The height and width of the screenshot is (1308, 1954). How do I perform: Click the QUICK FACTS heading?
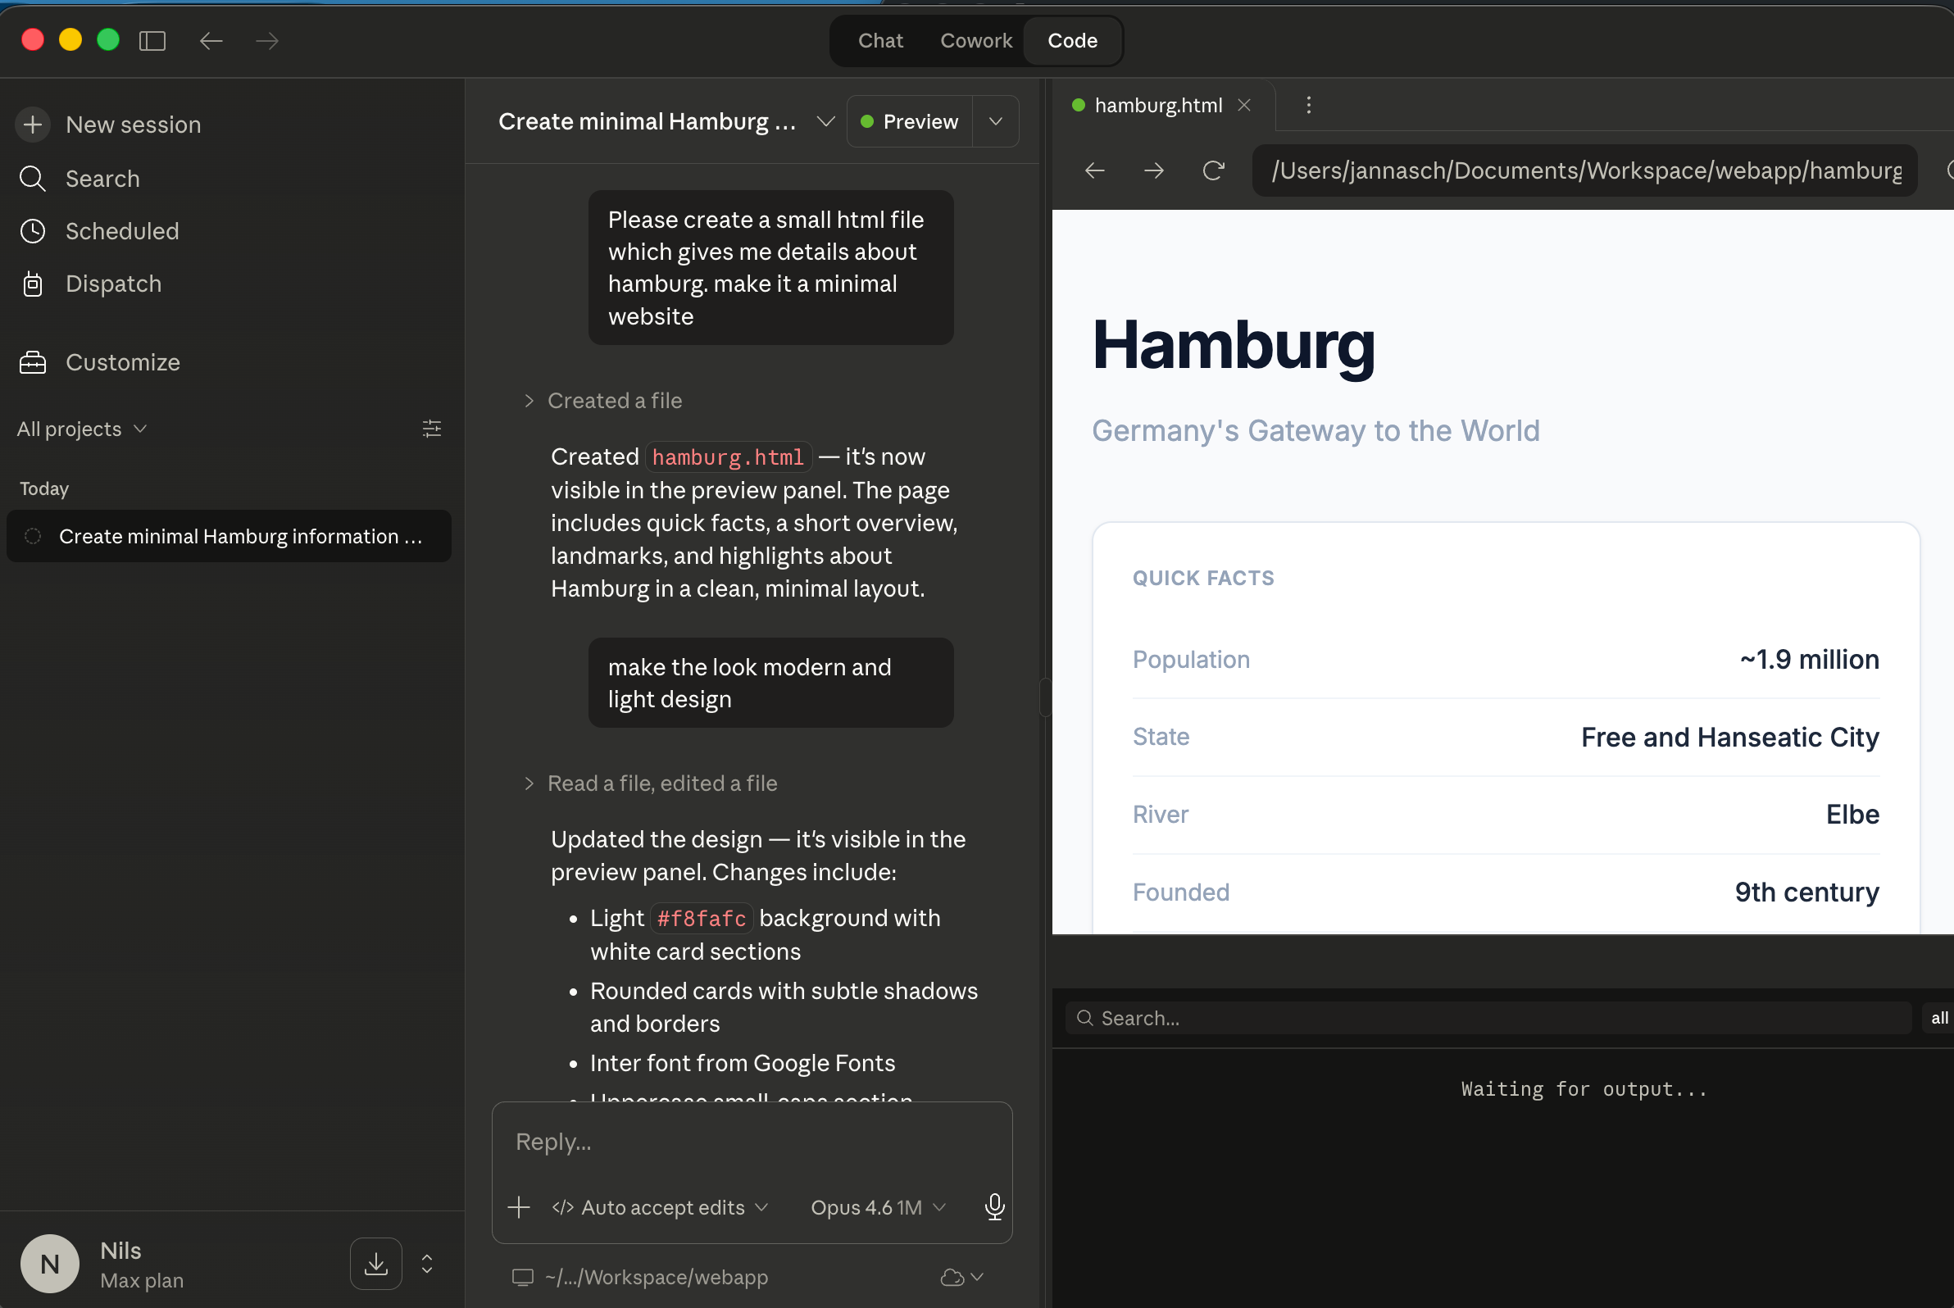coord(1203,578)
